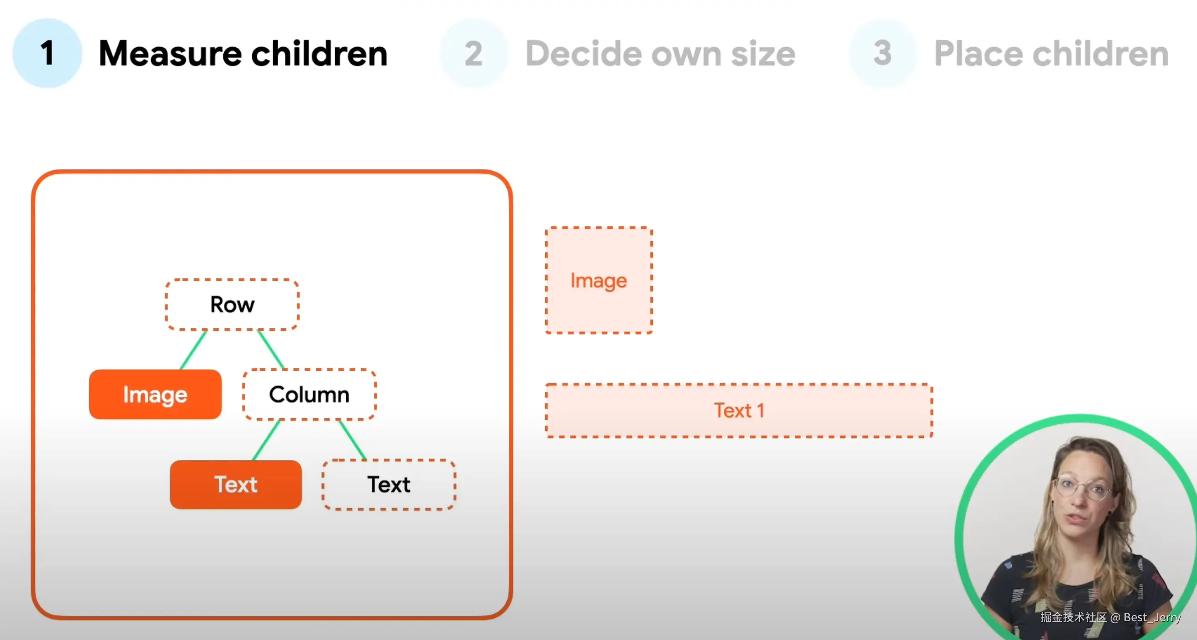Click the Best_Jerry username in the watermark

click(1152, 617)
